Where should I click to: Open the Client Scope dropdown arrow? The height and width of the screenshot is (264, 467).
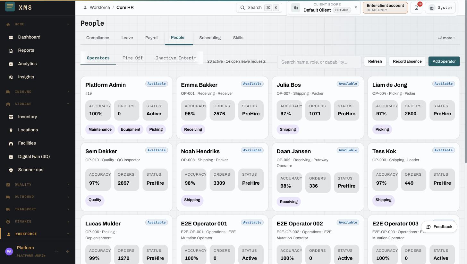[x=356, y=7]
